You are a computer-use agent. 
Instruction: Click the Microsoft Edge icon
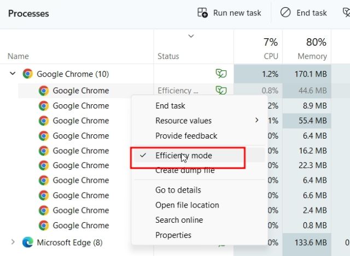tap(28, 242)
